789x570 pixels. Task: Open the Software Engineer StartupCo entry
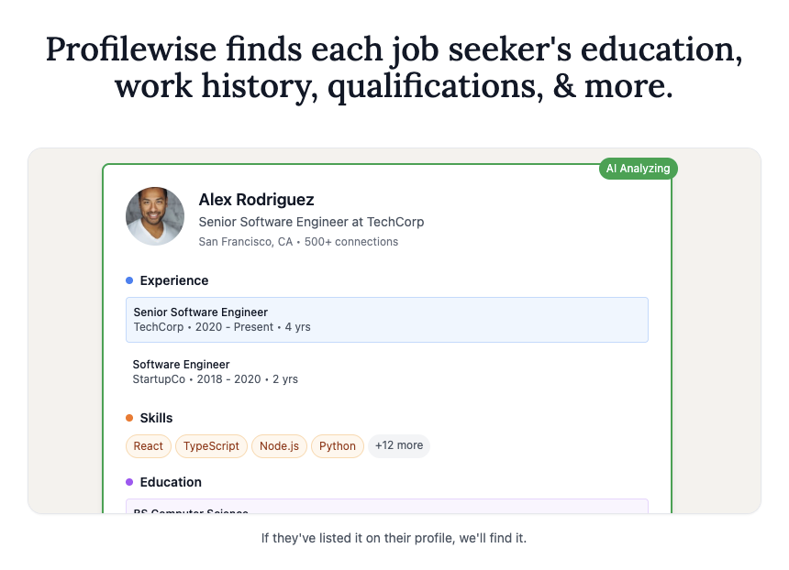coord(387,371)
